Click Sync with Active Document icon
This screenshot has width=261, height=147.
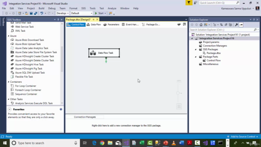pyautogui.click(x=221, y=24)
